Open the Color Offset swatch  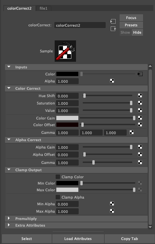[x=67, y=125]
